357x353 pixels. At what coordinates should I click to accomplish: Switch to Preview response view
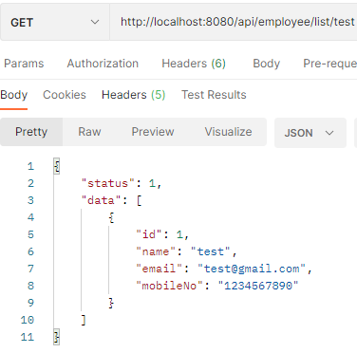pyautogui.click(x=153, y=132)
